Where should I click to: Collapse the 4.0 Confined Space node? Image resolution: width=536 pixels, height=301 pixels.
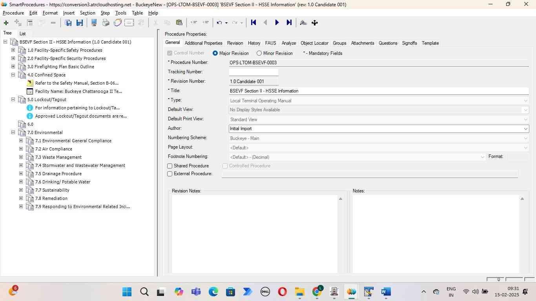point(13,75)
